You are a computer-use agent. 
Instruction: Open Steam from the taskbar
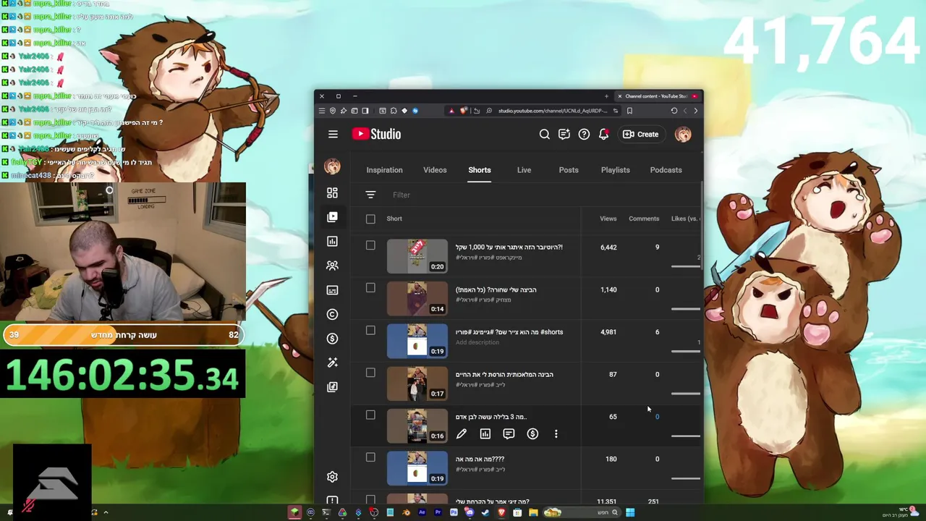coord(485,512)
